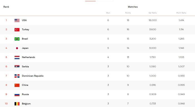Screen dimensions: 195x107
Task: Select the Netherlands flag icon
Action: point(17,58)
